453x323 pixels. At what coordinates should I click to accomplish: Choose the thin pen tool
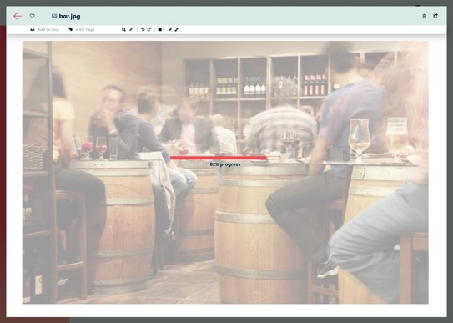170,29
